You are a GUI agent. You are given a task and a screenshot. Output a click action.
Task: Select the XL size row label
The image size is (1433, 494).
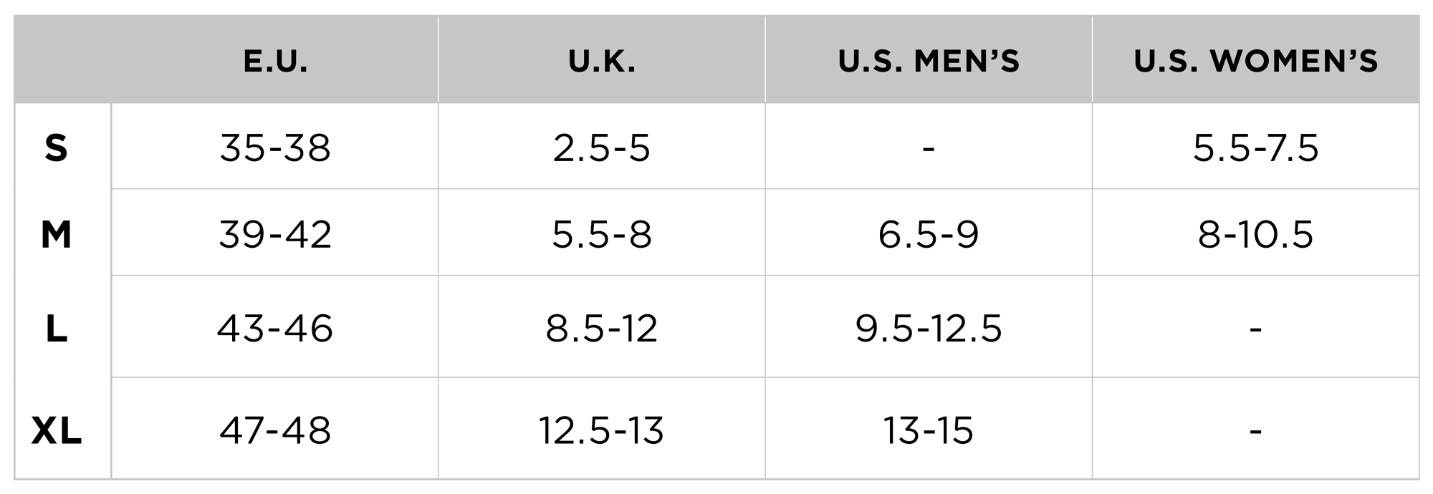(x=56, y=430)
